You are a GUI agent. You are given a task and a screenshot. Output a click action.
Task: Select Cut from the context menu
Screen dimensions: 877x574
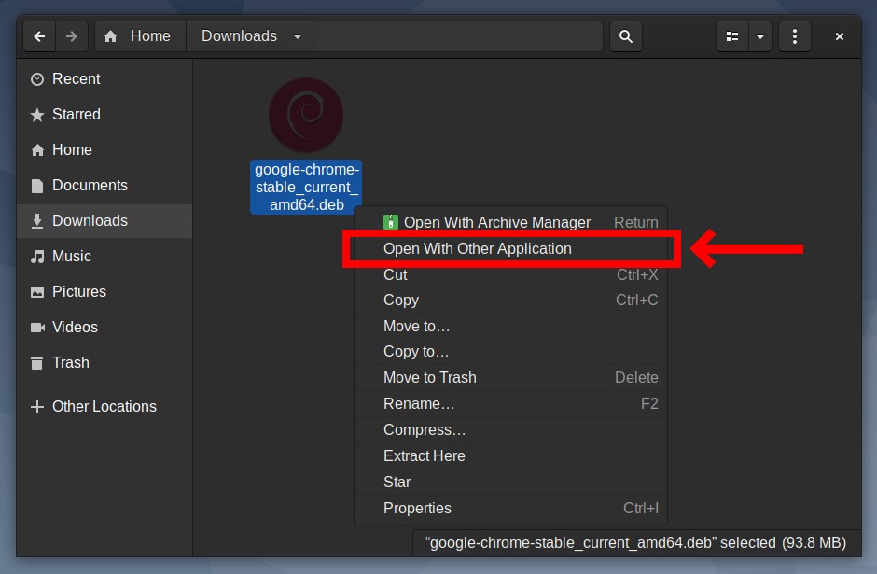(510, 274)
